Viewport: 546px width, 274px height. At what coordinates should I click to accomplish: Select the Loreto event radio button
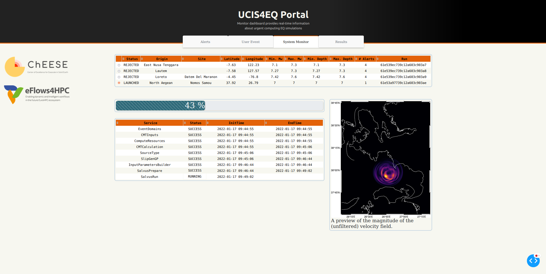[119, 77]
